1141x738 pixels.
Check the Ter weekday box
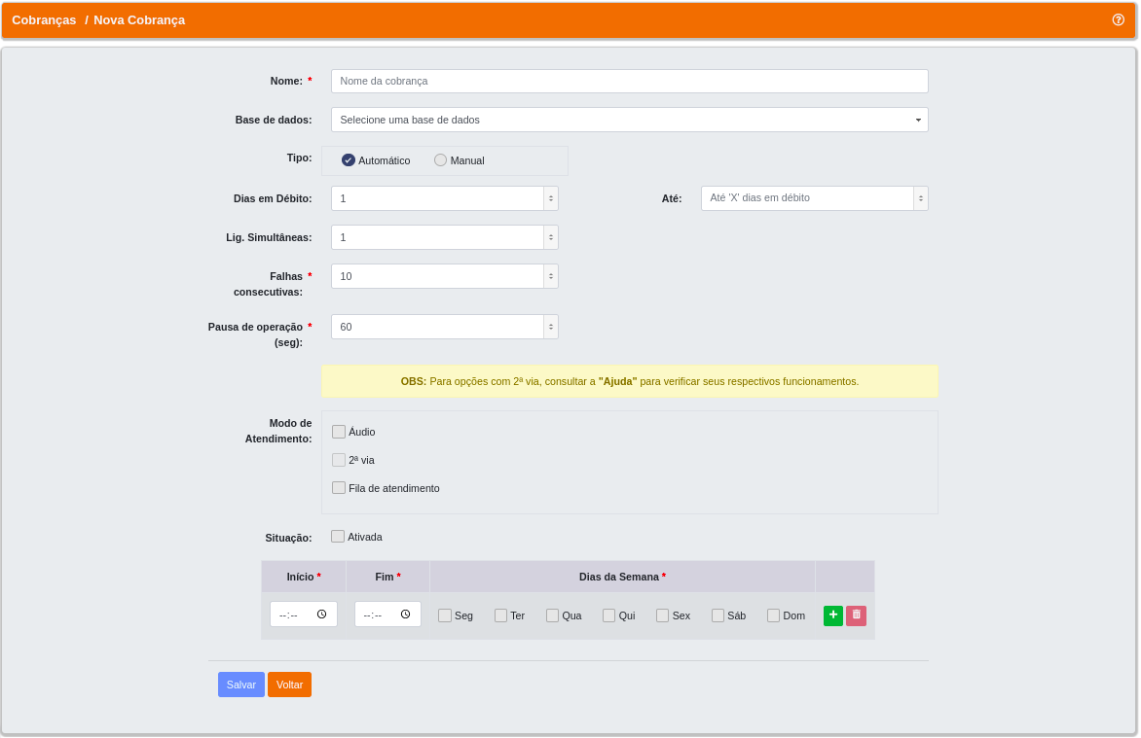click(x=500, y=615)
